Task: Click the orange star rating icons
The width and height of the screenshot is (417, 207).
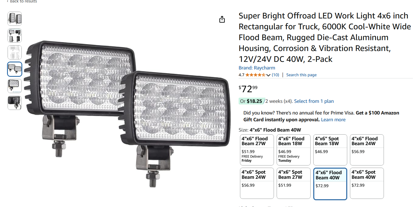Action: click(x=255, y=75)
